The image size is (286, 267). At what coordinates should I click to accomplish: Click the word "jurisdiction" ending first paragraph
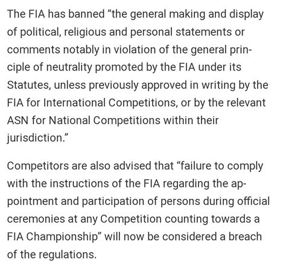[36, 138]
